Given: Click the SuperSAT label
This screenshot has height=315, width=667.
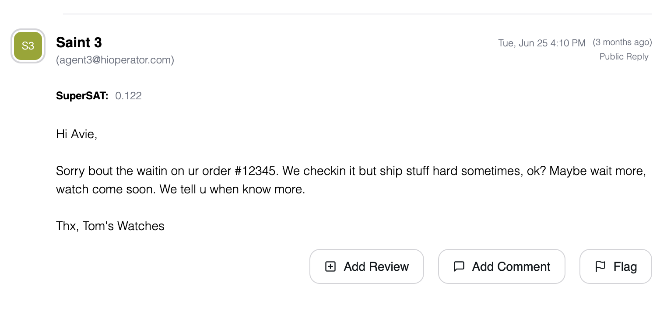Looking at the screenshot, I should pos(82,96).
